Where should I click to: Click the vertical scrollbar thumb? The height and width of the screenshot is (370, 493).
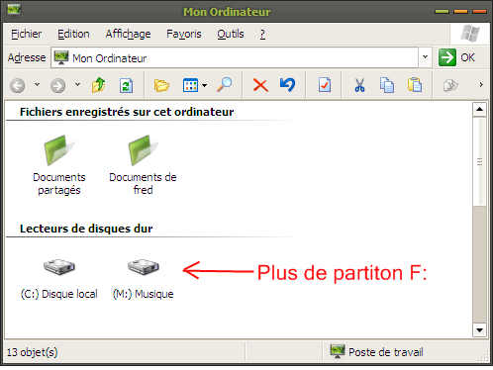tap(479, 161)
